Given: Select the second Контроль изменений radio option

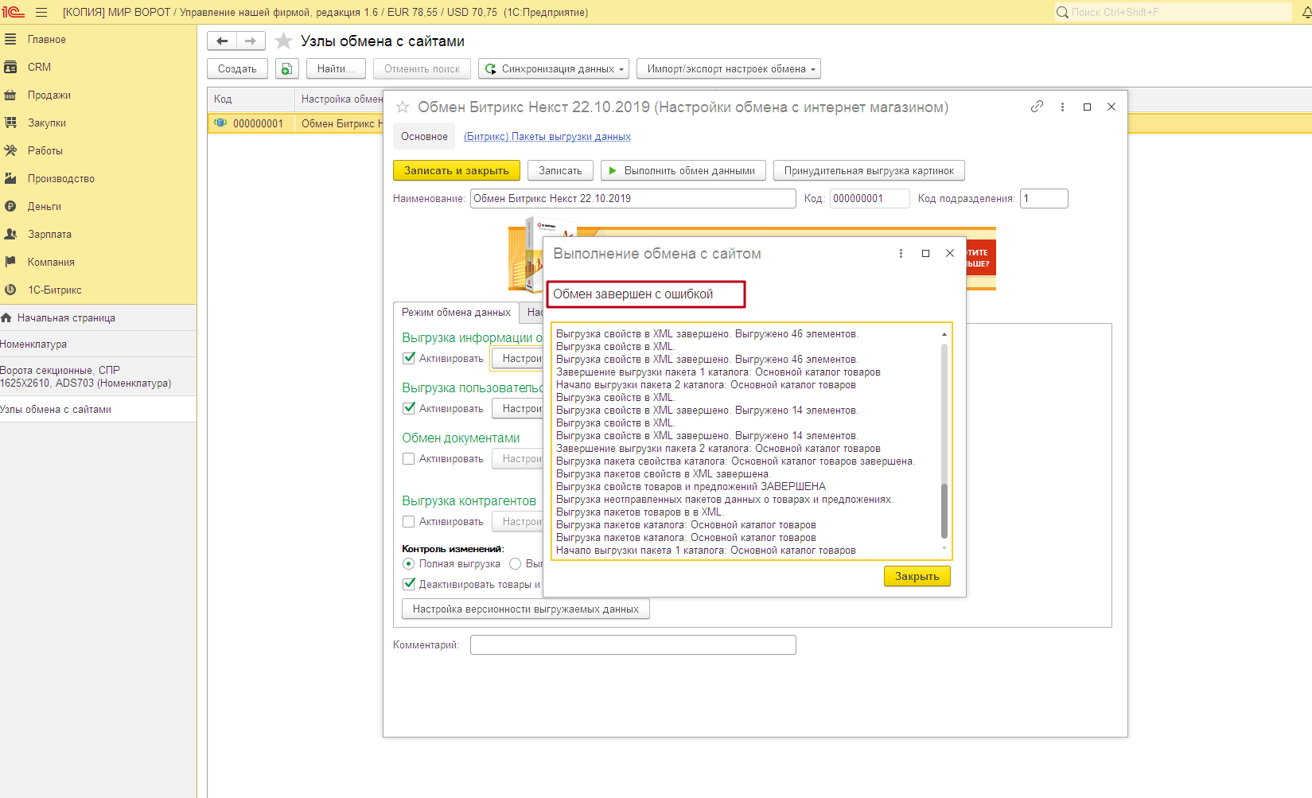Looking at the screenshot, I should [x=515, y=563].
